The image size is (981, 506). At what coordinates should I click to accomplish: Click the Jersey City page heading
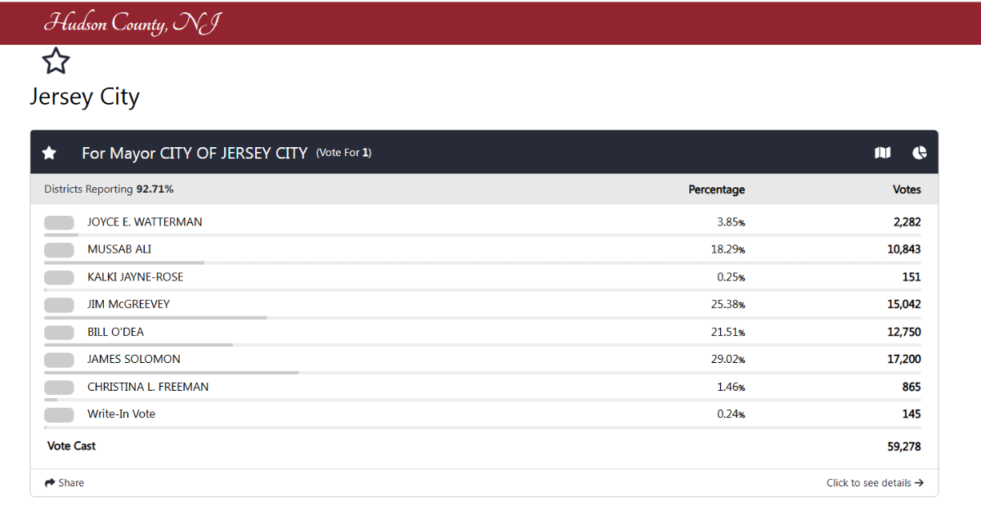85,96
